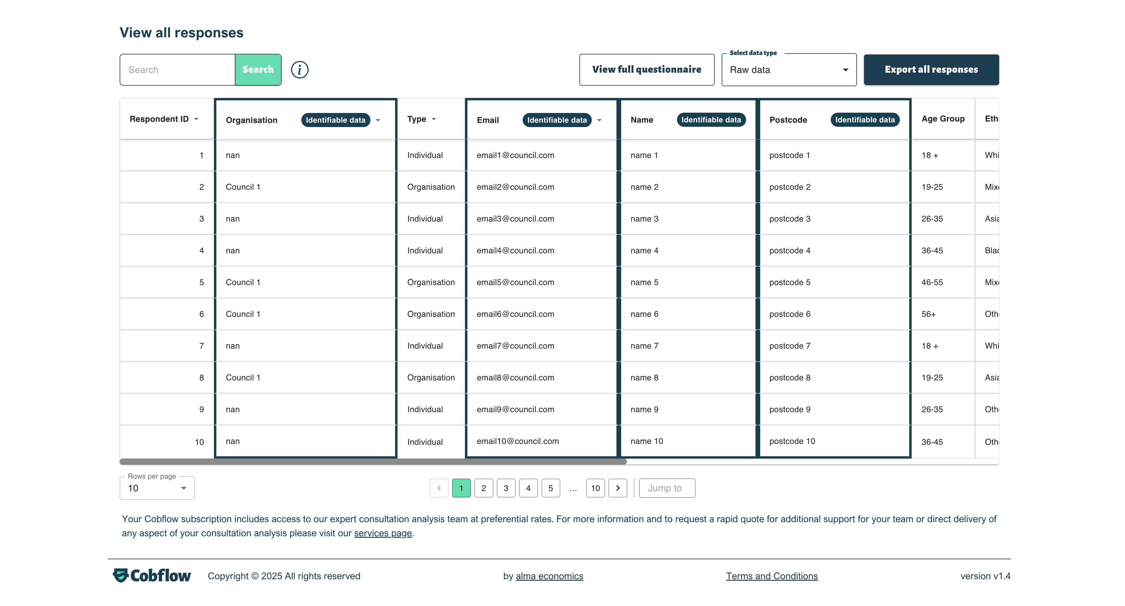1125x606 pixels.
Task: Sort by Respondent ID arrow
Action: pyautogui.click(x=197, y=119)
